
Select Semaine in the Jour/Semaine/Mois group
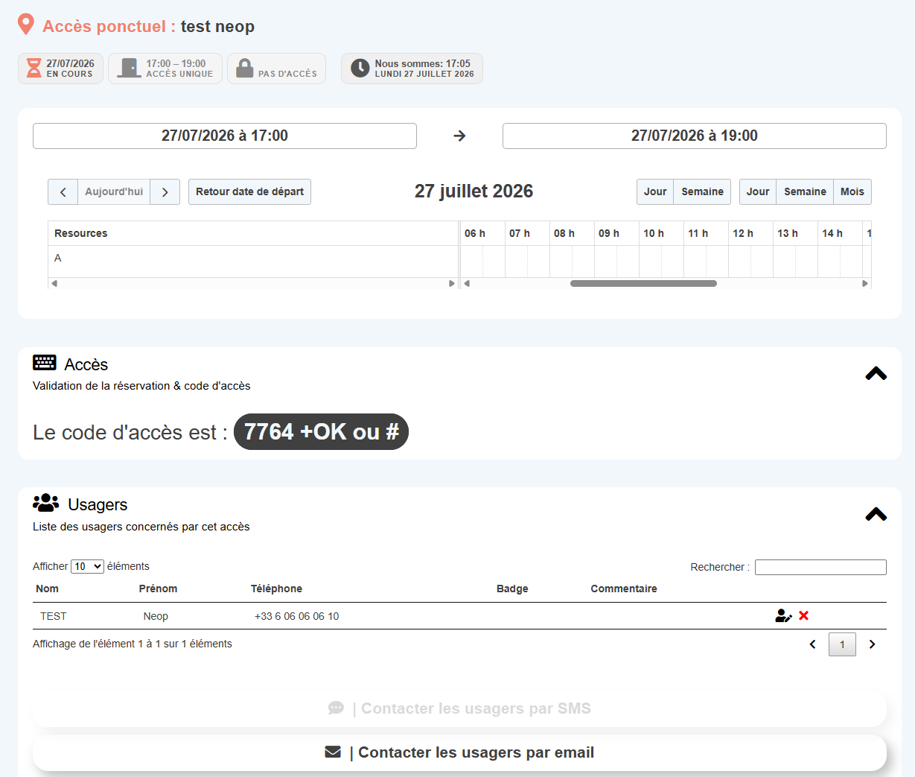(805, 191)
